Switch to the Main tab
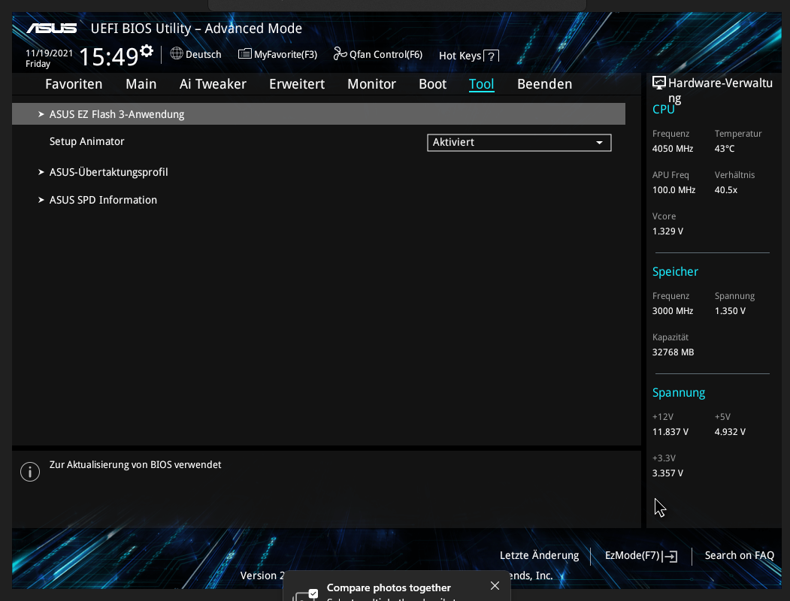The width and height of the screenshot is (790, 601). tap(141, 84)
